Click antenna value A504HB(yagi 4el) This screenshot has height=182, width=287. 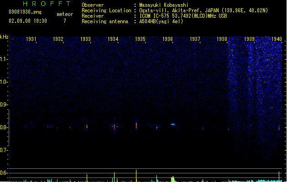(161, 21)
